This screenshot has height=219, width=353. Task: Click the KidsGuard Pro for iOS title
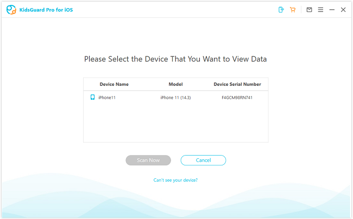tap(46, 10)
